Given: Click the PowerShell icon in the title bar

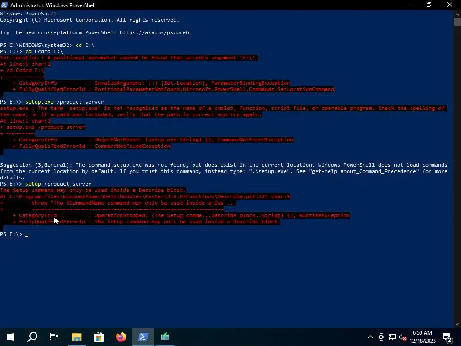Looking at the screenshot, I should point(4,5).
